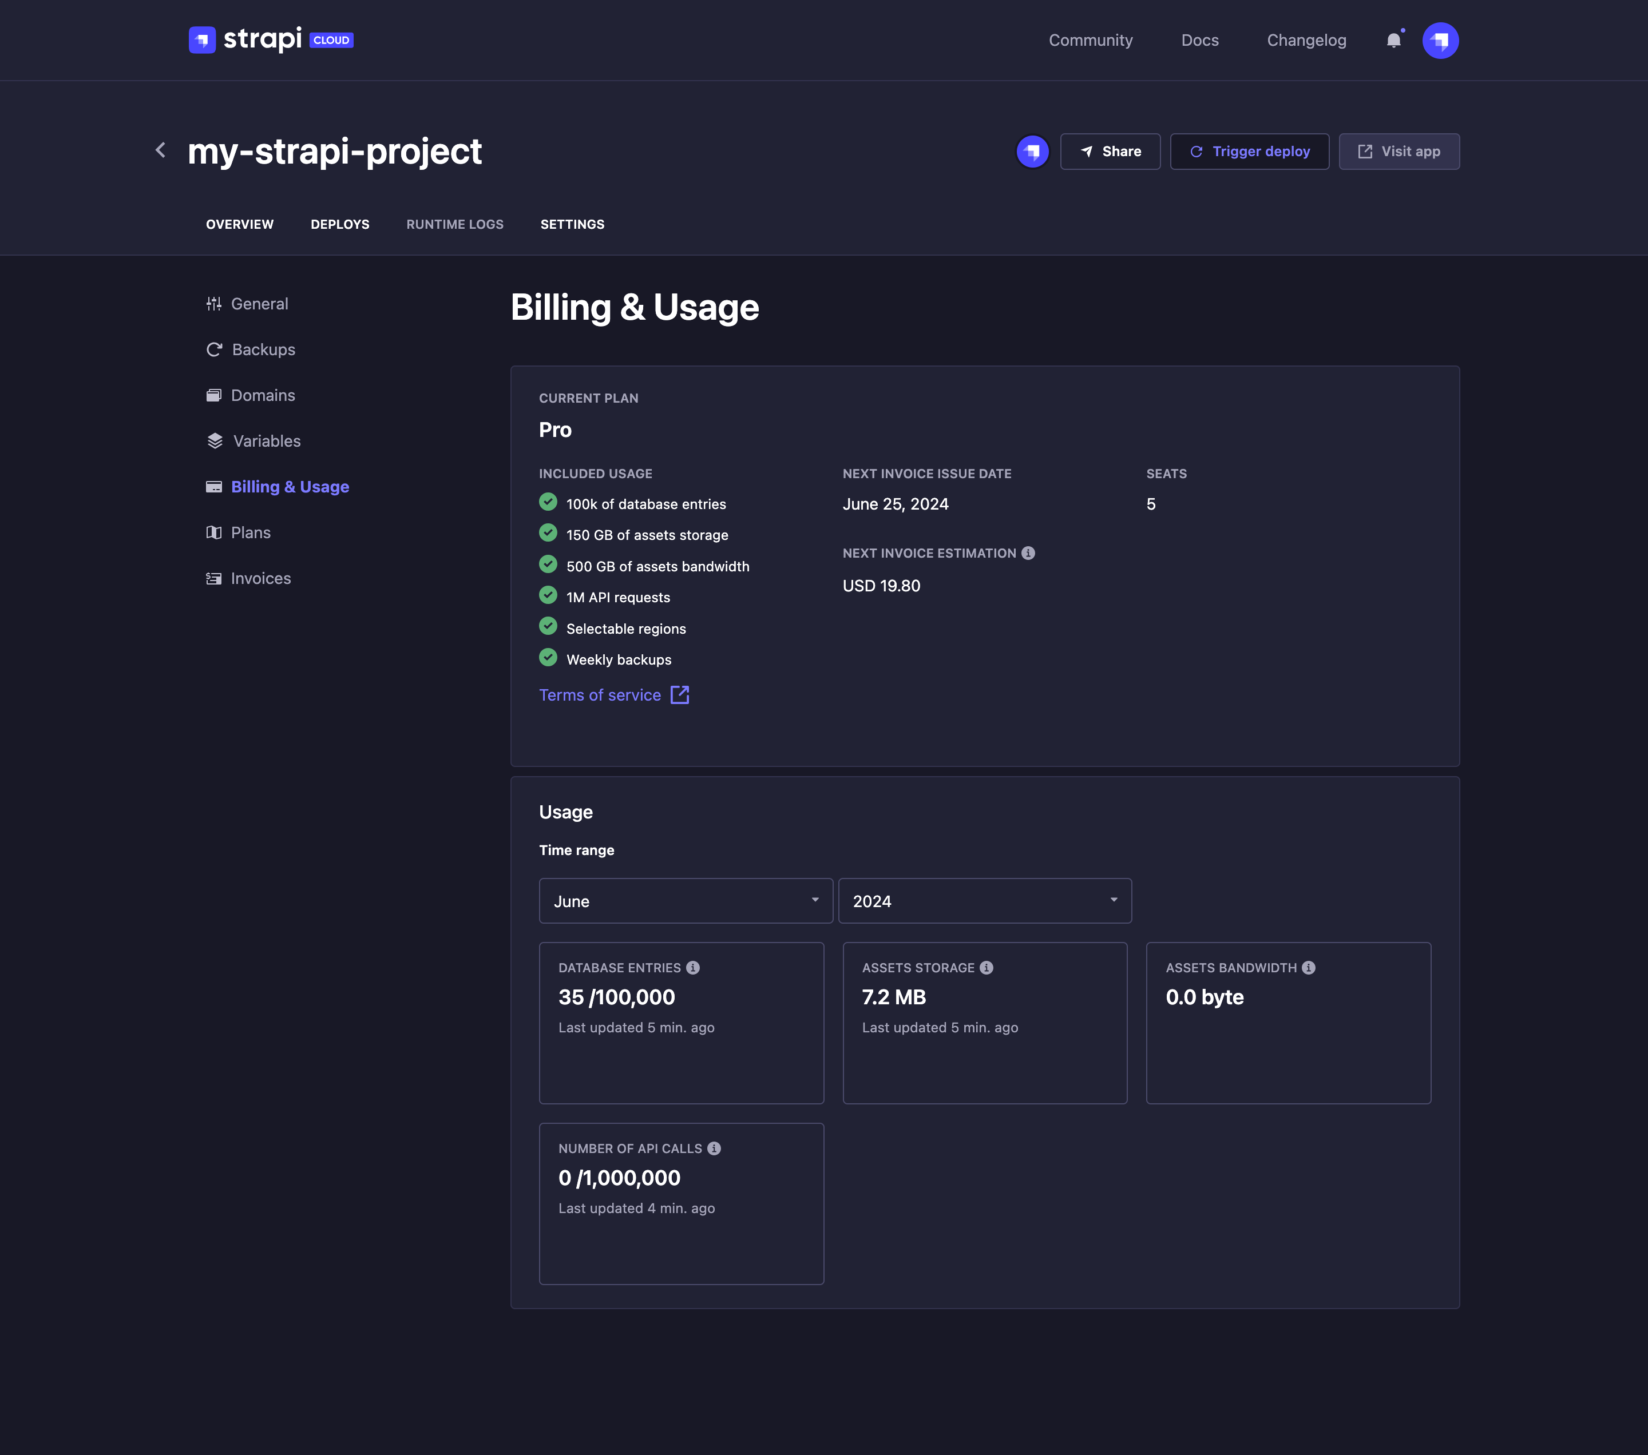Image resolution: width=1648 pixels, height=1455 pixels.
Task: Select the Plans book icon
Action: click(213, 532)
